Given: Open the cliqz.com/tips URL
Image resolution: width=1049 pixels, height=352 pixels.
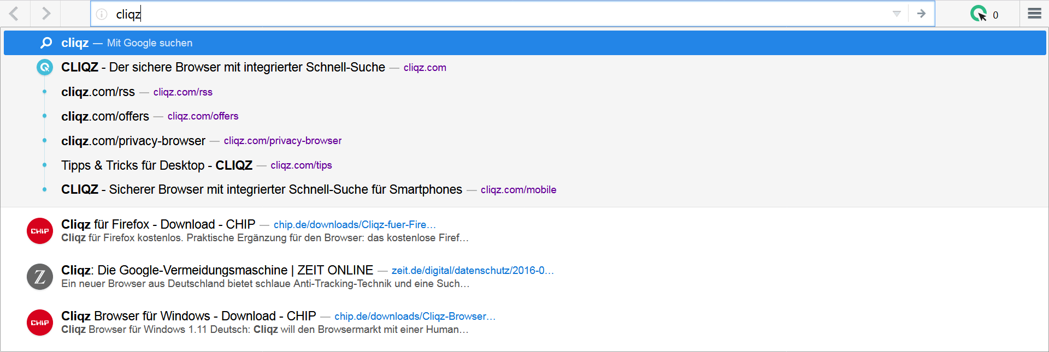Looking at the screenshot, I should coord(301,165).
